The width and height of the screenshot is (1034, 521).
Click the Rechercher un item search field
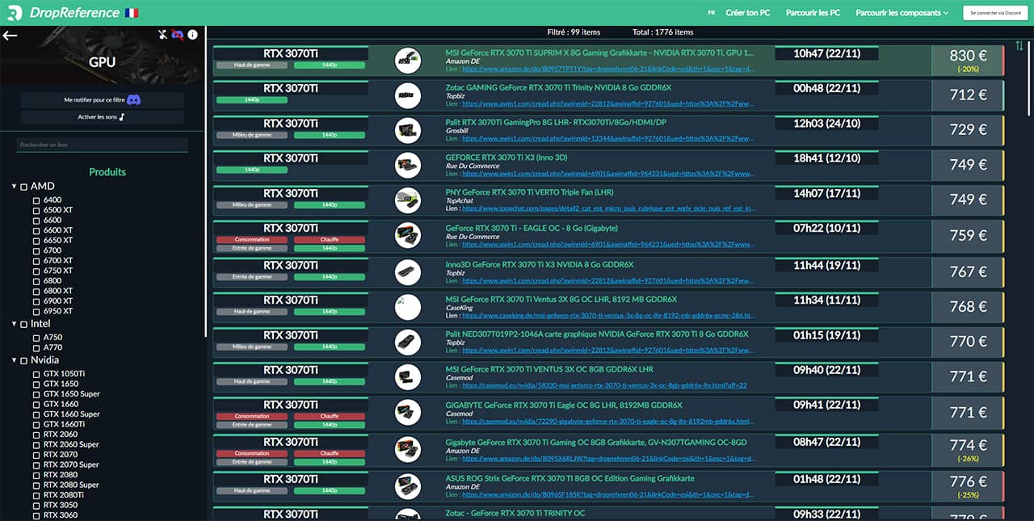[x=103, y=145]
